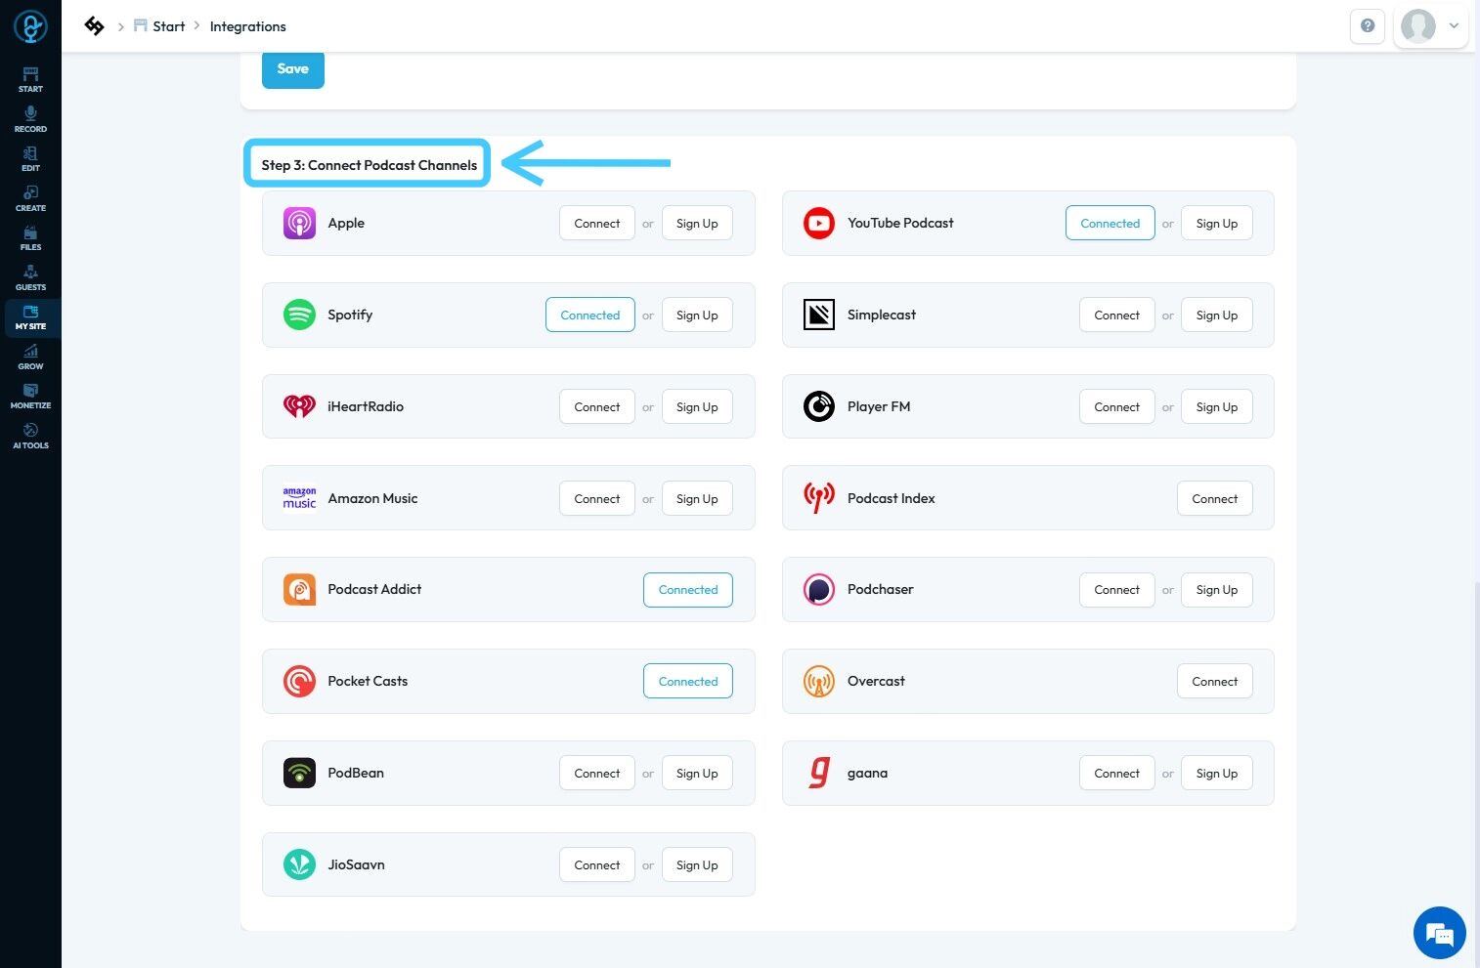Click the Spotify Connected button
Image resolution: width=1480 pixels, height=968 pixels.
(590, 316)
